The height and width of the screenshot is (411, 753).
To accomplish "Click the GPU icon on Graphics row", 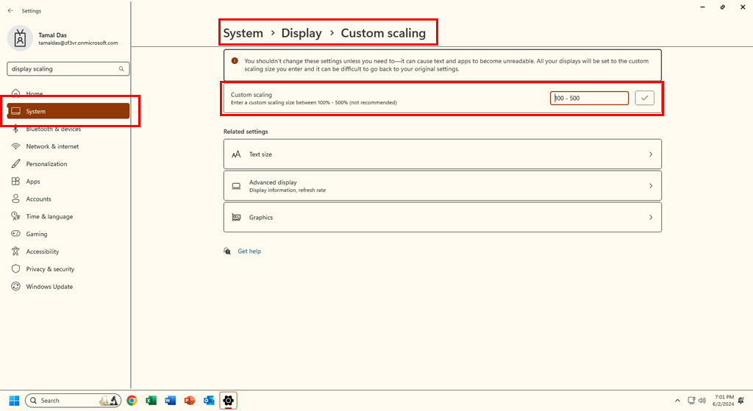I will 236,218.
